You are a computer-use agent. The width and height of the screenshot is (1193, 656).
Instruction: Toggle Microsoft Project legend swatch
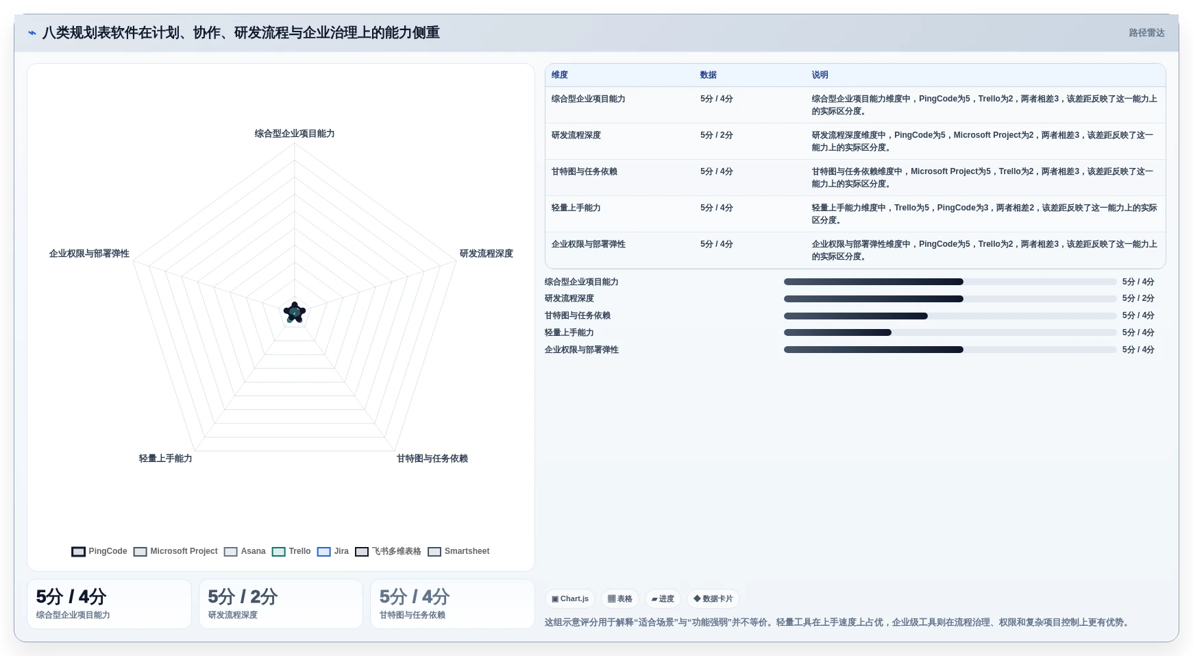click(140, 552)
